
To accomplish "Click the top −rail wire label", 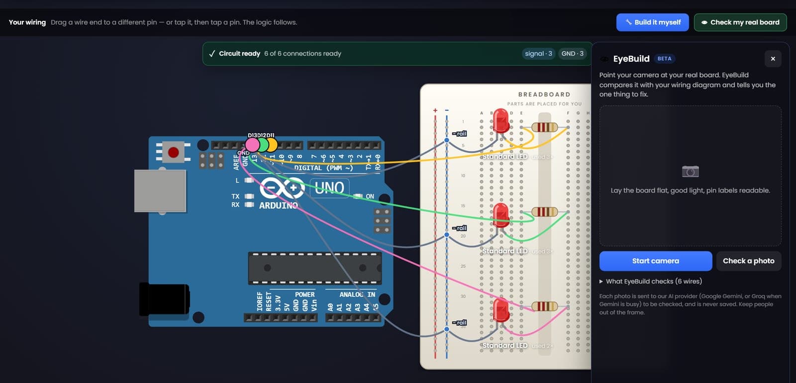I will (x=460, y=133).
